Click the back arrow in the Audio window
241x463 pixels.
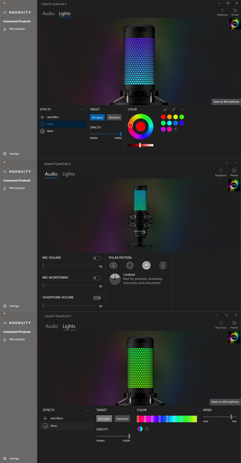coord(5,162)
